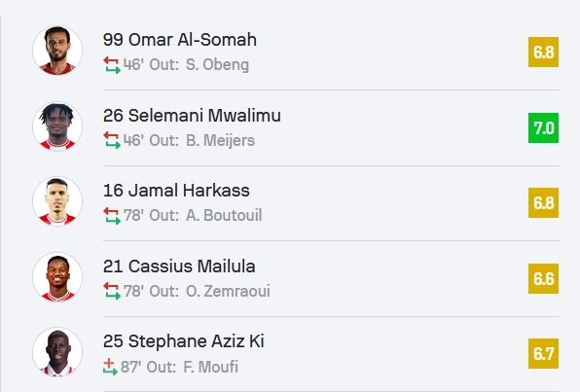
Task: Click the 'Out: O. Zemraoui' substitution text
Action: tap(210, 291)
